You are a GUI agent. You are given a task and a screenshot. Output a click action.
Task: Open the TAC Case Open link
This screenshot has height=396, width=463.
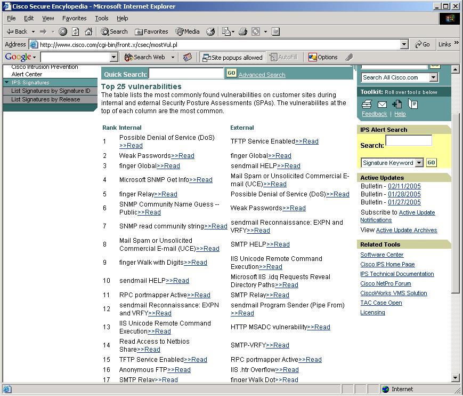381,303
